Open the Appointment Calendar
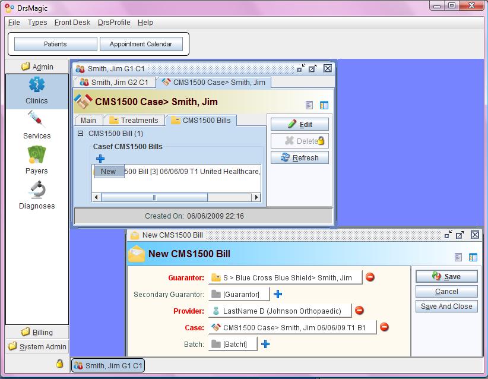 pyautogui.click(x=141, y=44)
